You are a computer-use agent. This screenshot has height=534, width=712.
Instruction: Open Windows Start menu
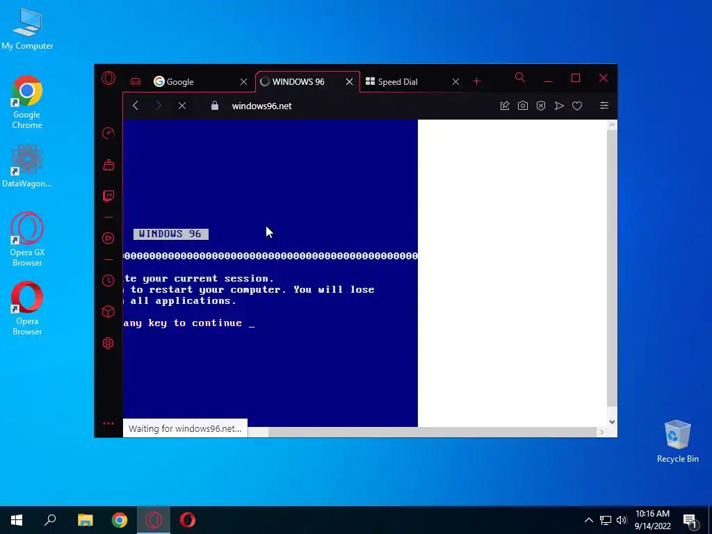[17, 520]
